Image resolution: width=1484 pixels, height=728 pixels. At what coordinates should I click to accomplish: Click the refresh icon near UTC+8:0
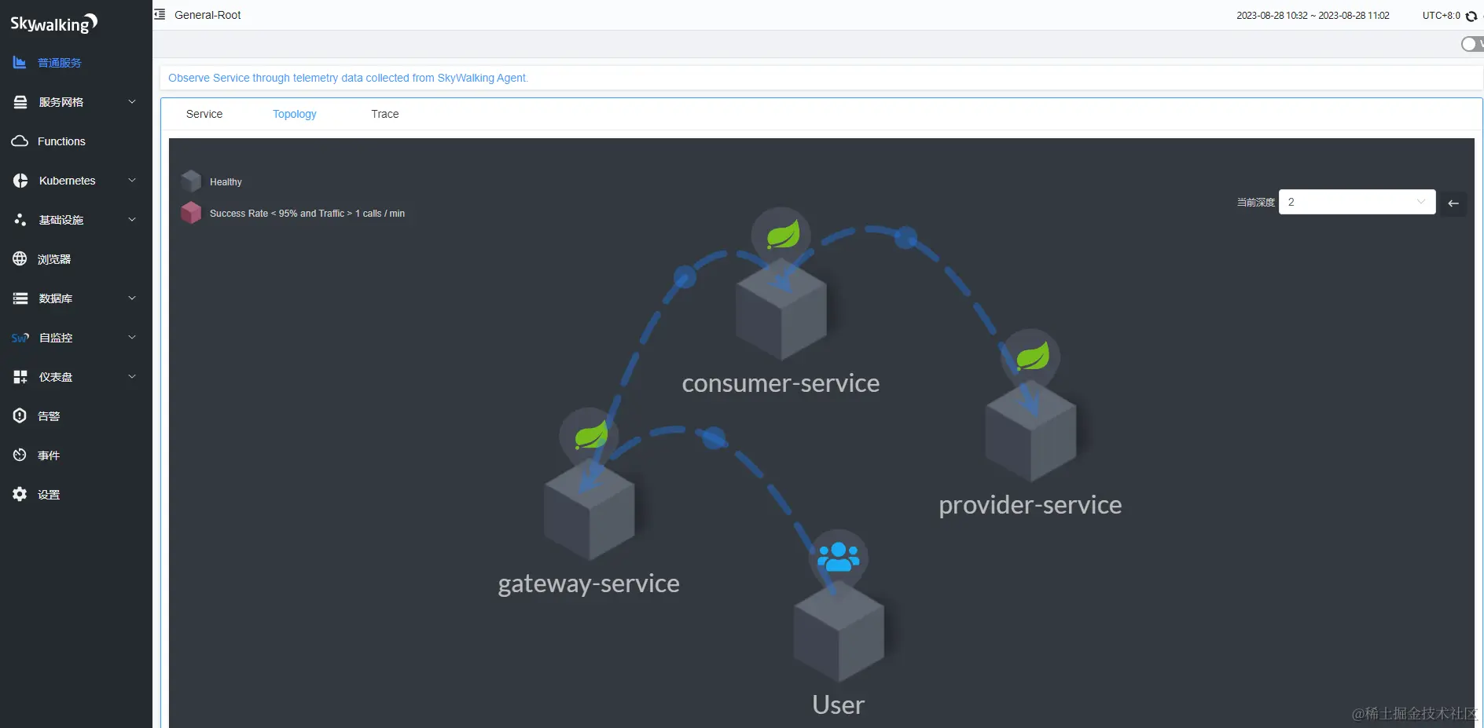point(1471,16)
